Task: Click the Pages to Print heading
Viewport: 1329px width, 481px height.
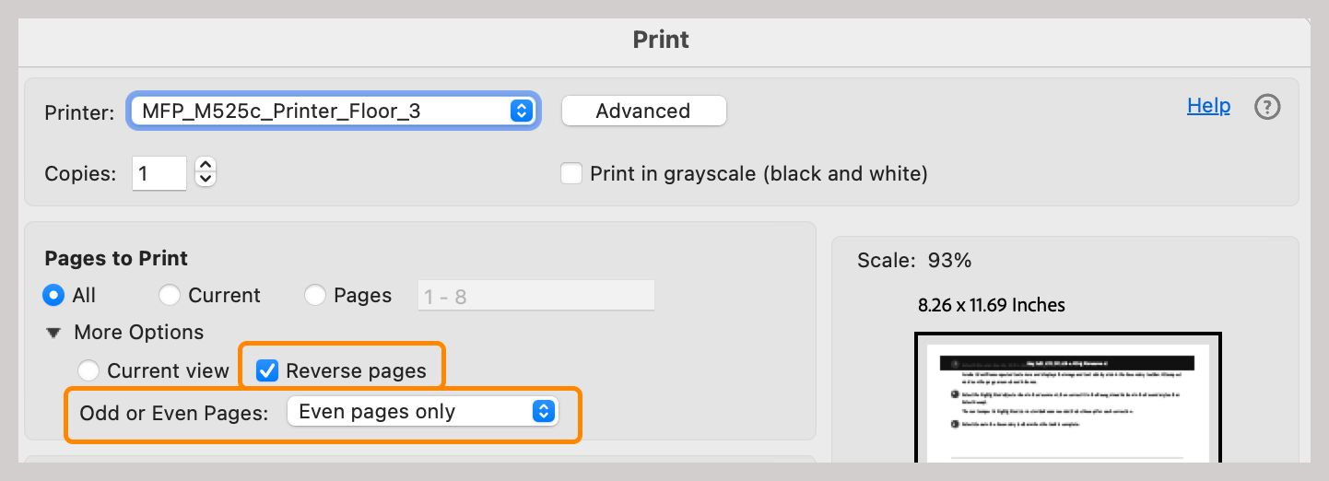Action: coord(116,258)
